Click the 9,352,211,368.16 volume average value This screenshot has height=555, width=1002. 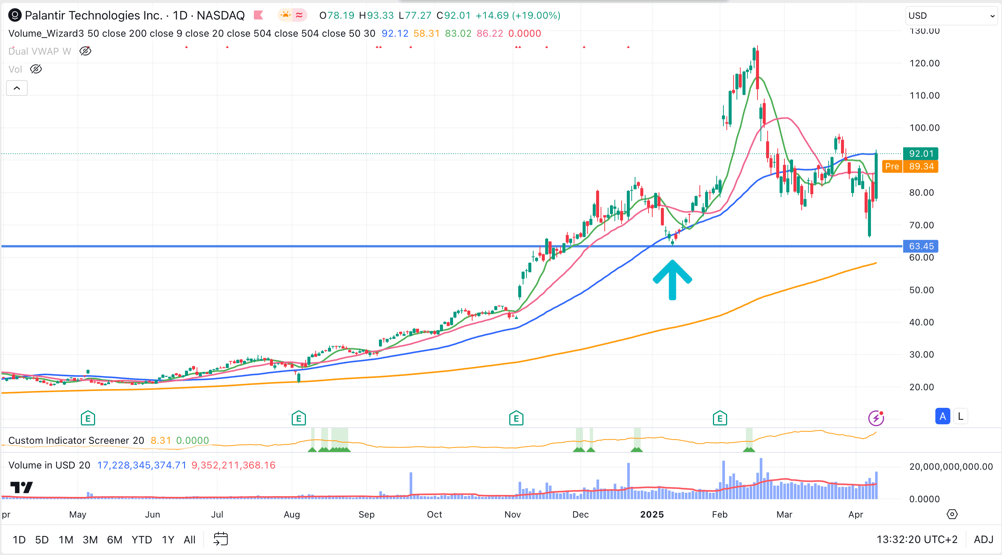(x=233, y=465)
